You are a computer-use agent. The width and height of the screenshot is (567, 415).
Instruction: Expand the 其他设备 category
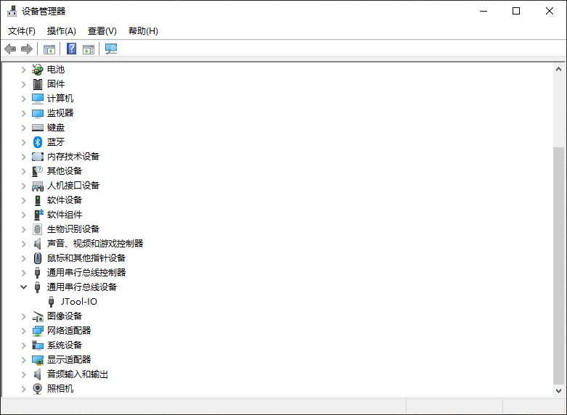23,171
